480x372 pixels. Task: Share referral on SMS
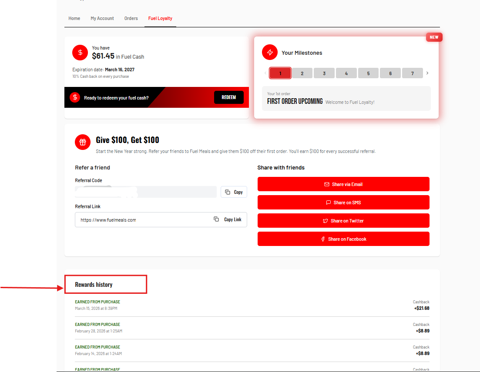343,203
